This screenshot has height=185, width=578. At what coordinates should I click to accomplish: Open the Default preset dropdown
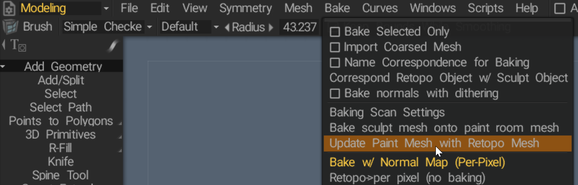coord(216,28)
